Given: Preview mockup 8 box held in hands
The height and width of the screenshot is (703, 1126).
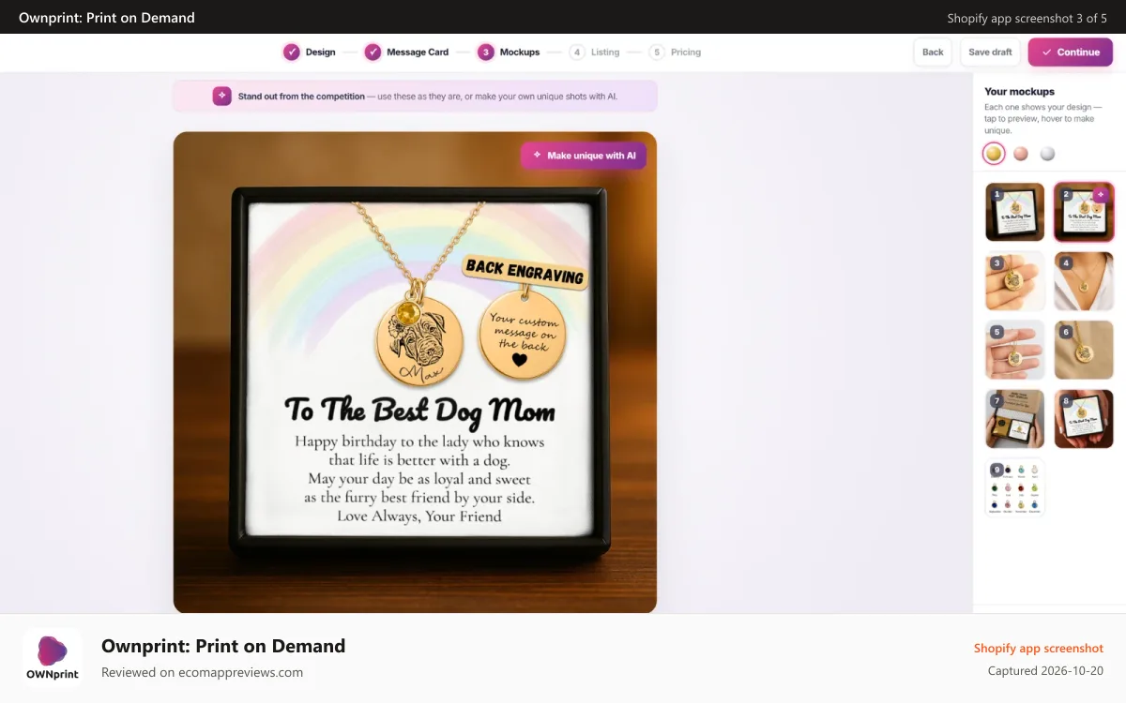Looking at the screenshot, I should [1084, 419].
